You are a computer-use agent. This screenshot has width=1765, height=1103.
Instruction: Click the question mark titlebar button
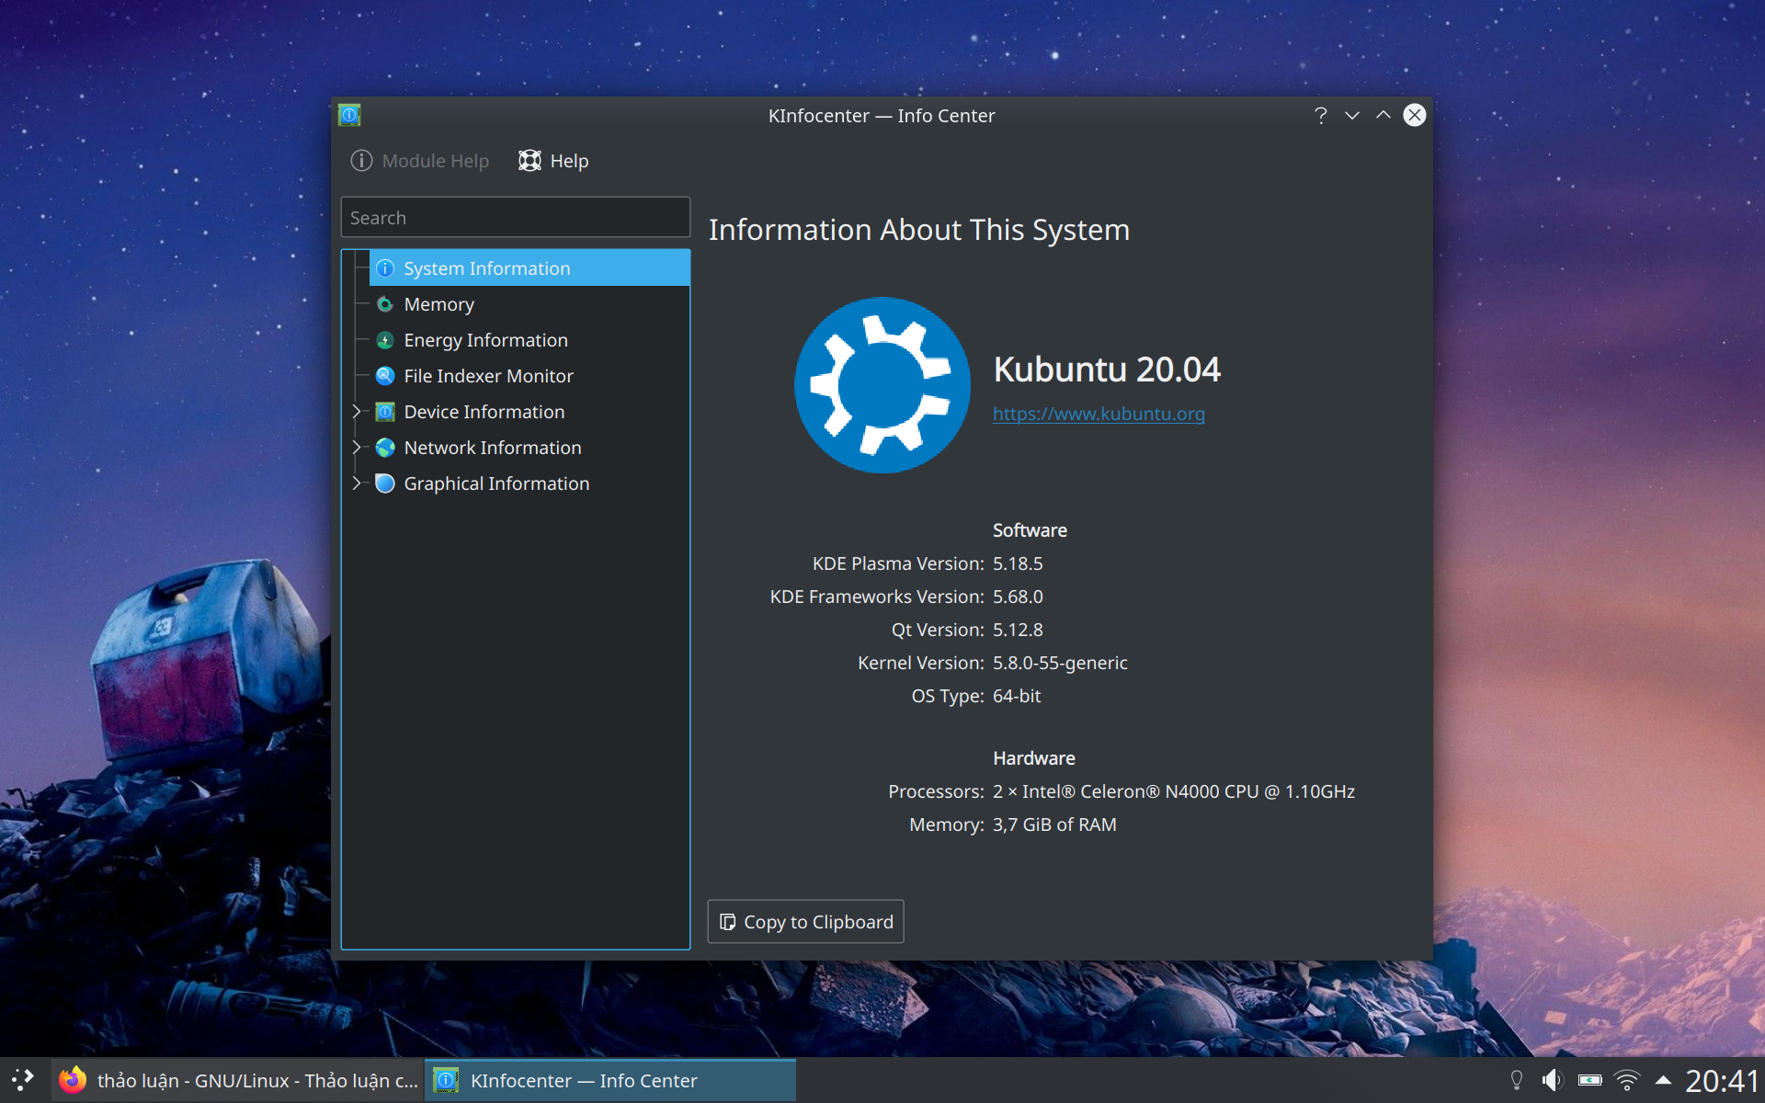[x=1321, y=115]
